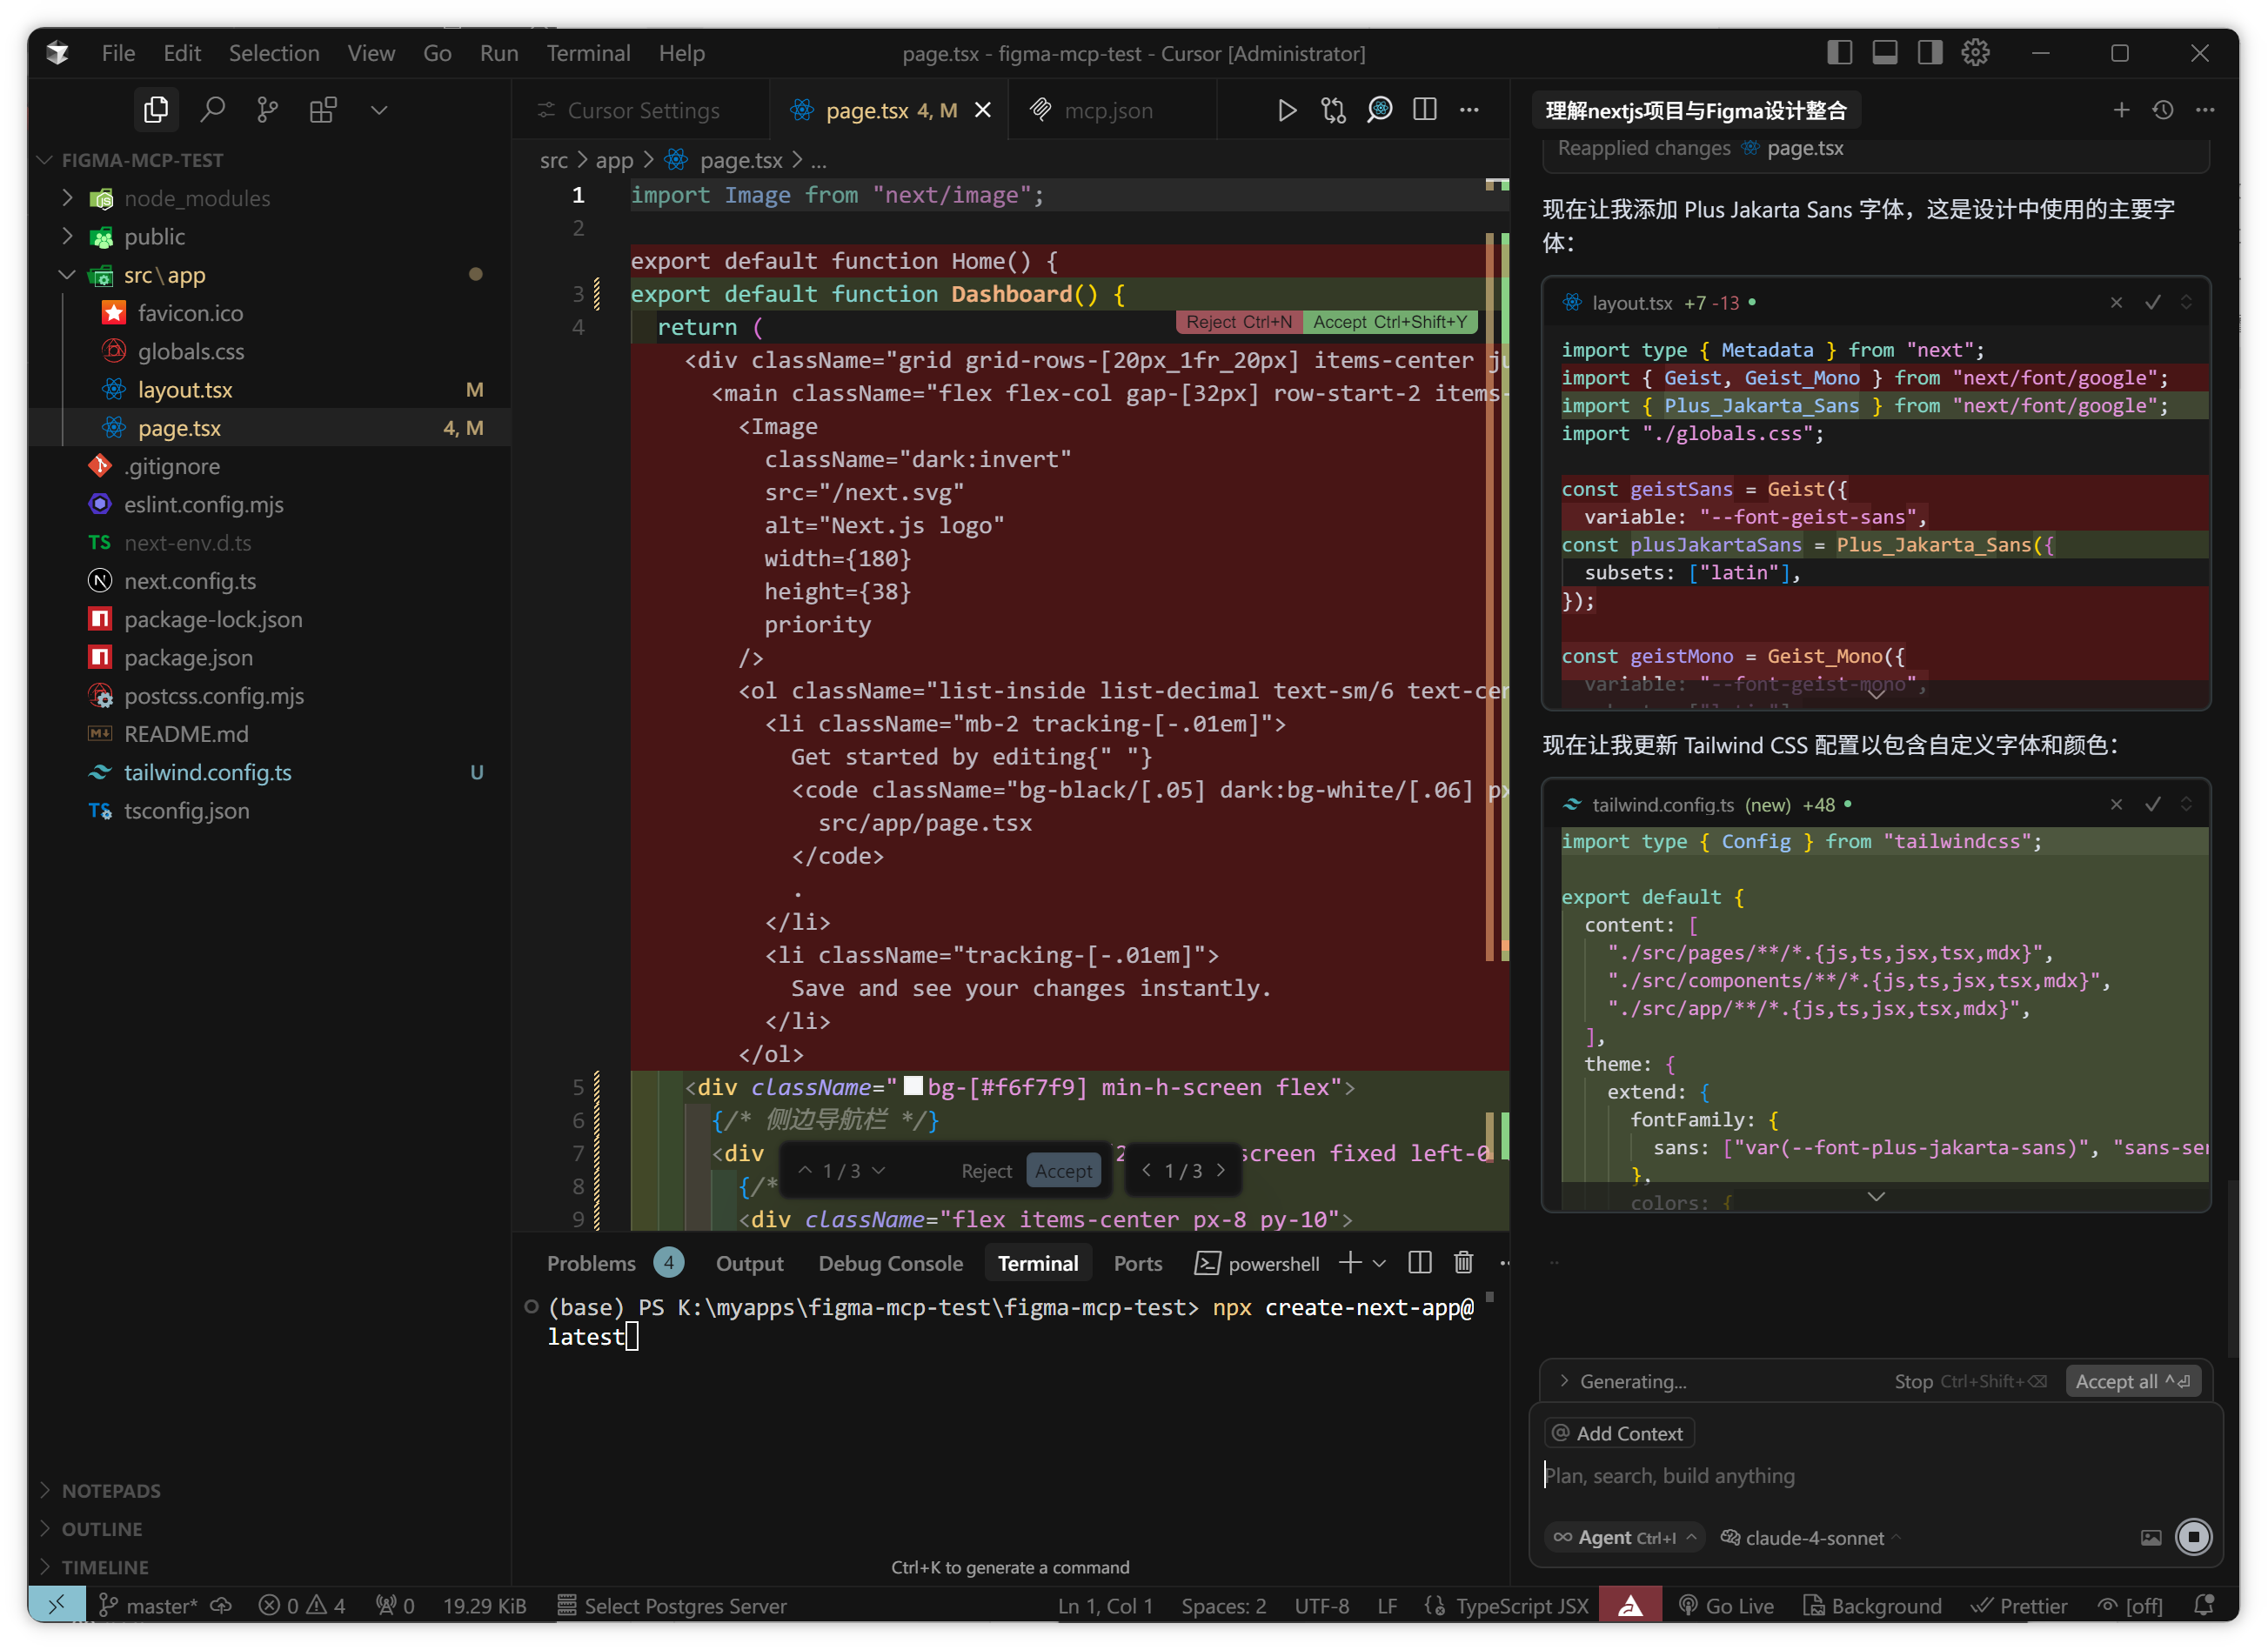
Task: Click Accept all button
Action: tap(2132, 1382)
